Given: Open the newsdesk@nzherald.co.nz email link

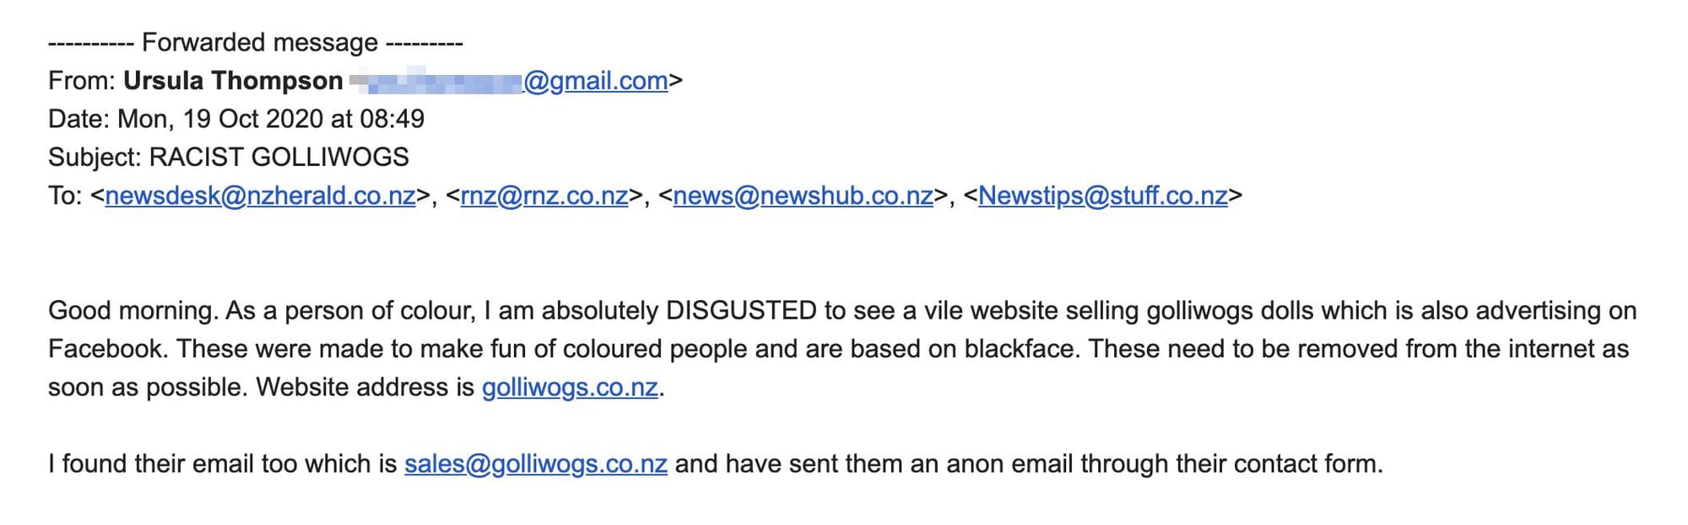Looking at the screenshot, I should (x=260, y=196).
